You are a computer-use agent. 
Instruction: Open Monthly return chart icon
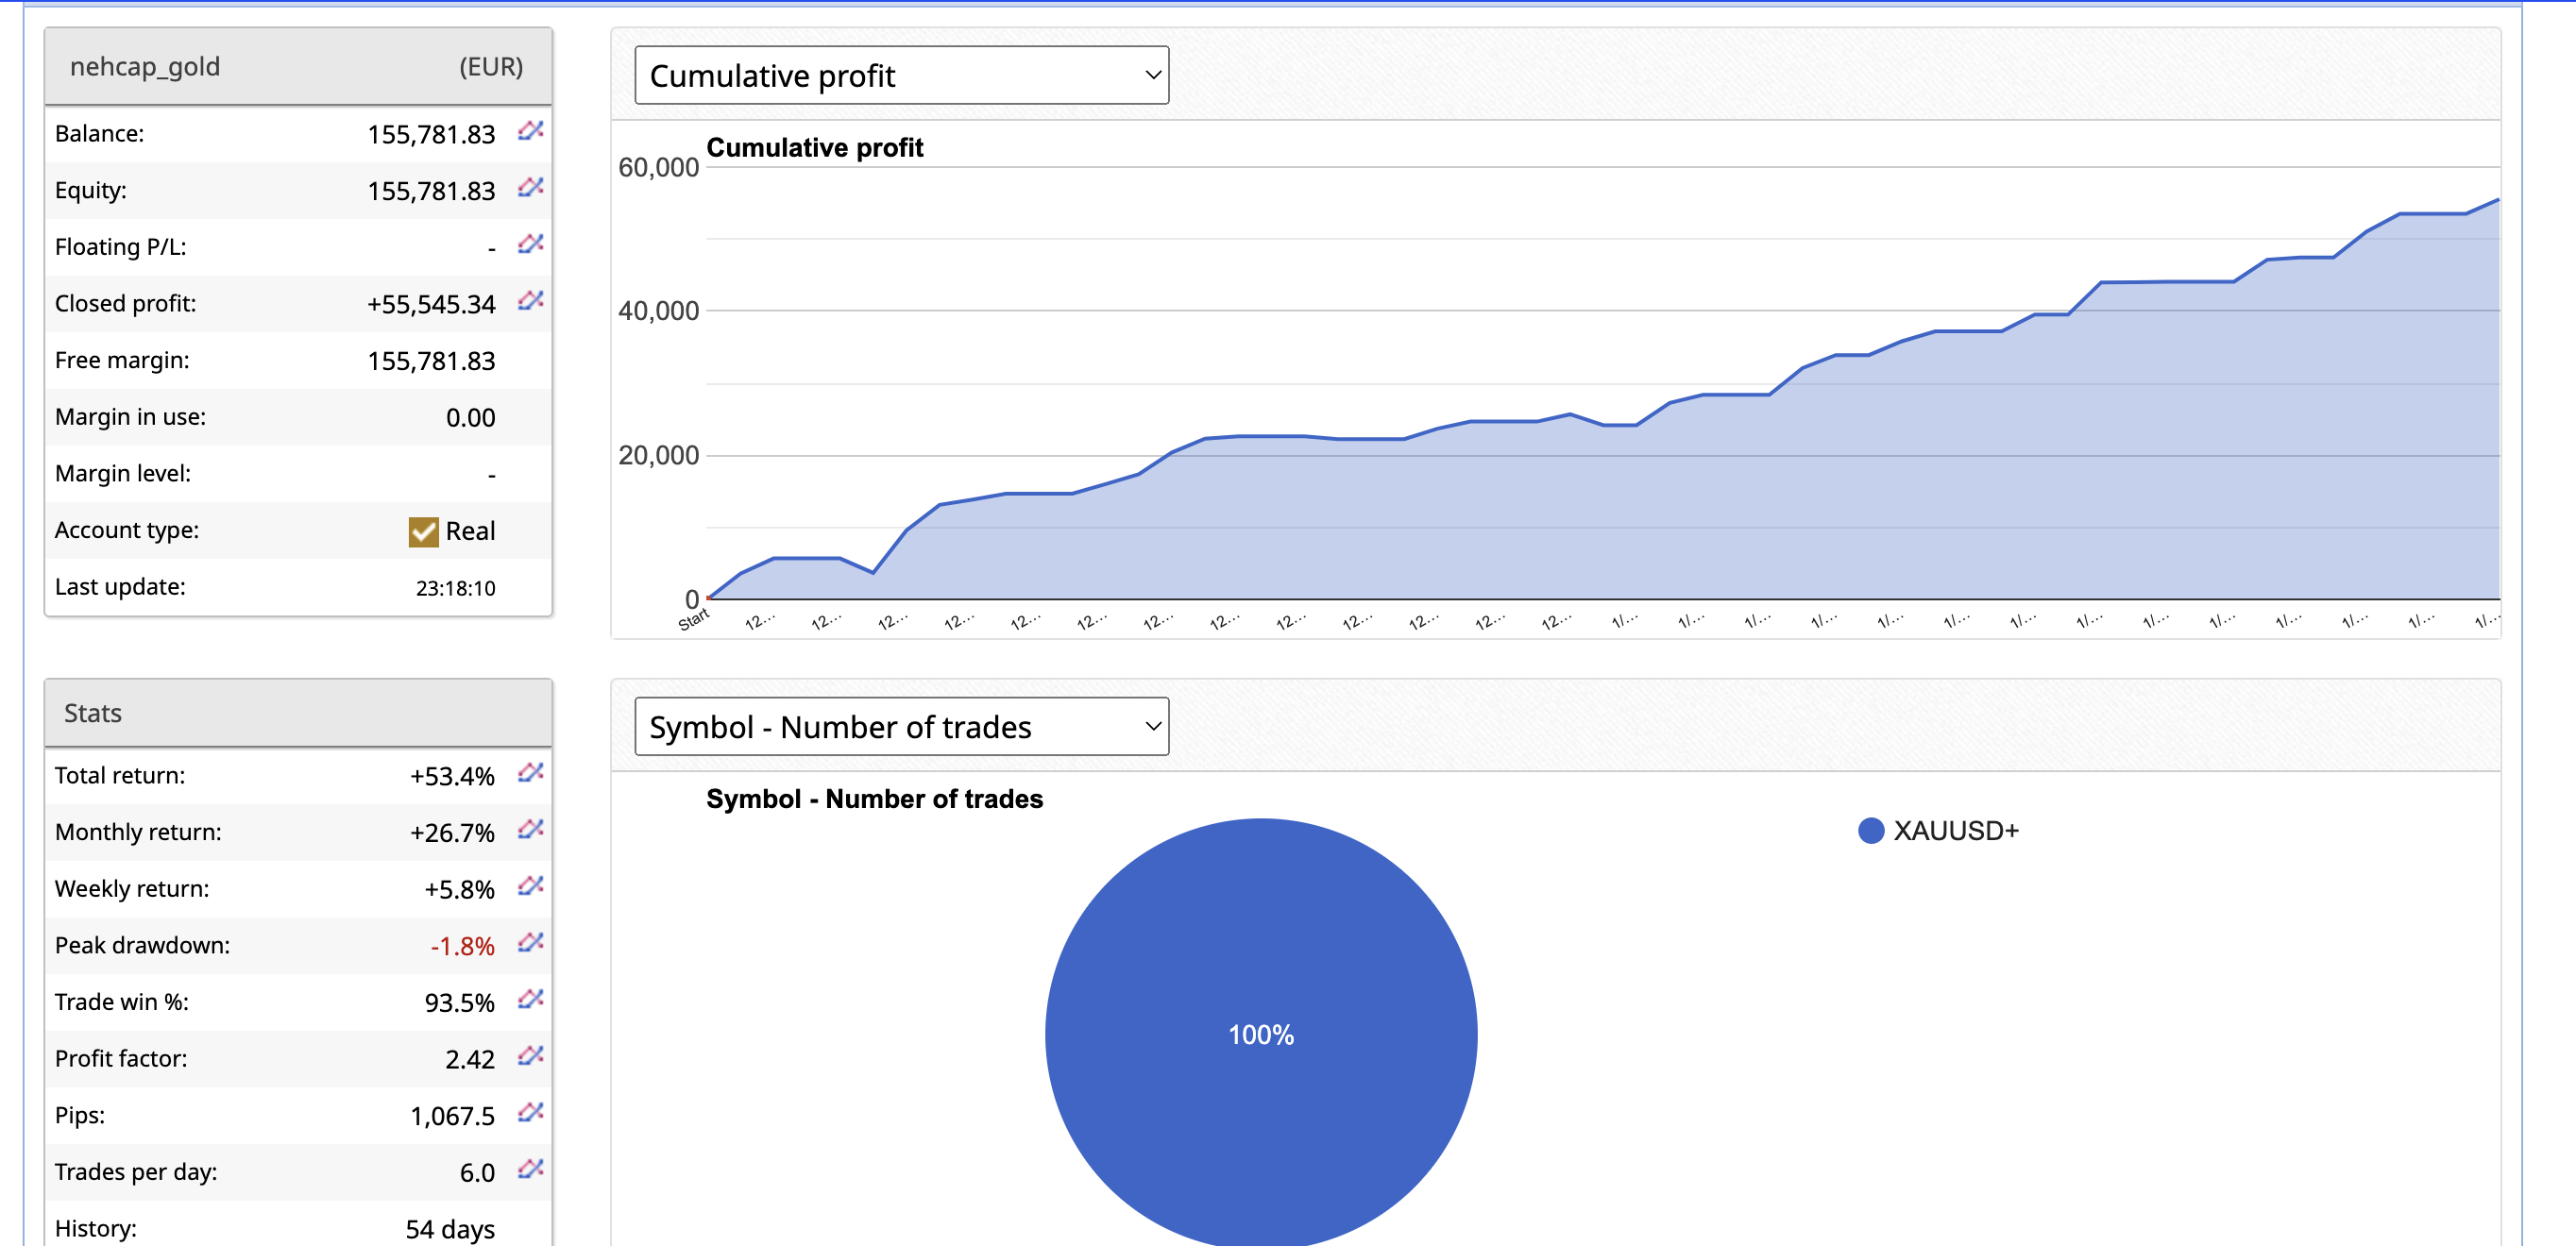point(530,829)
